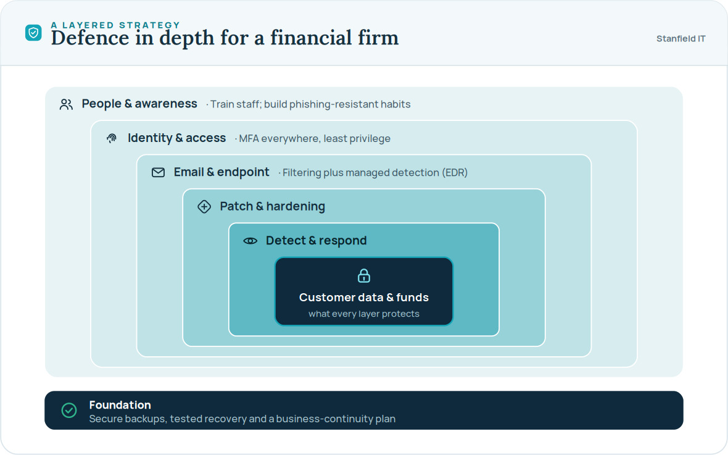This screenshot has width=728, height=455.
Task: Click the teal shield logo icon
Action: [33, 33]
